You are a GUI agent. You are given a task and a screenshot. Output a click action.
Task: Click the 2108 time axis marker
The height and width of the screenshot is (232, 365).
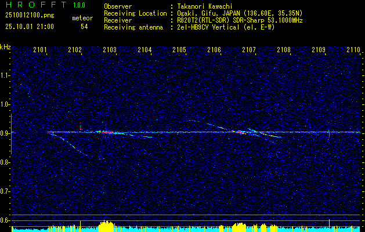[x=284, y=49]
